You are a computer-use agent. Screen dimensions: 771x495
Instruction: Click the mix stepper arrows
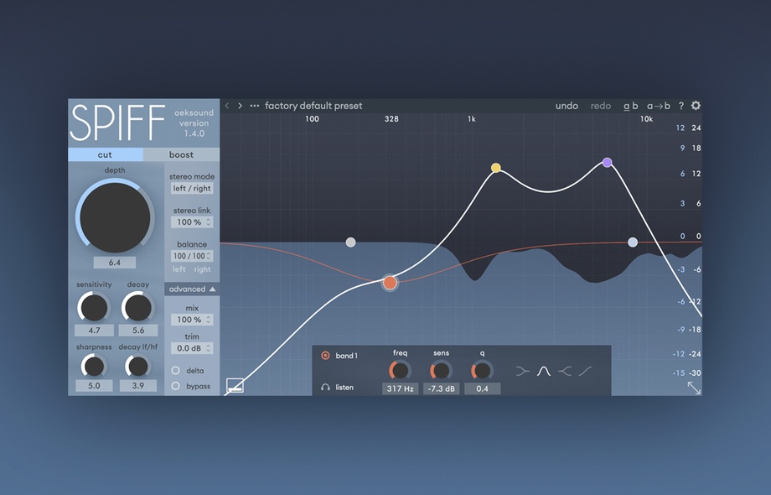coord(209,320)
